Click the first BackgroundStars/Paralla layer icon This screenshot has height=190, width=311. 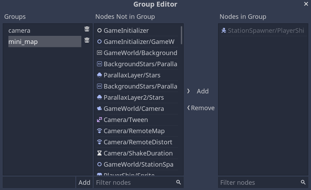99,64
